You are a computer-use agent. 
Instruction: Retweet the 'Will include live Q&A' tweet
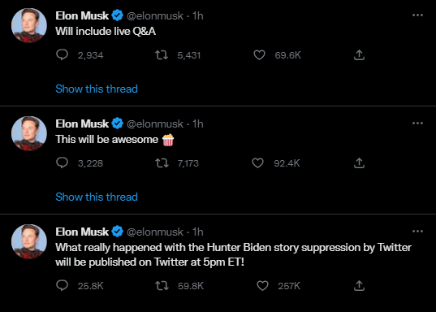(x=162, y=54)
